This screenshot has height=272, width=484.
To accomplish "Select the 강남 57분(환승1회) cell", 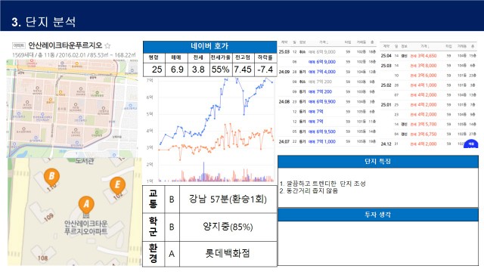I will 228,199.
